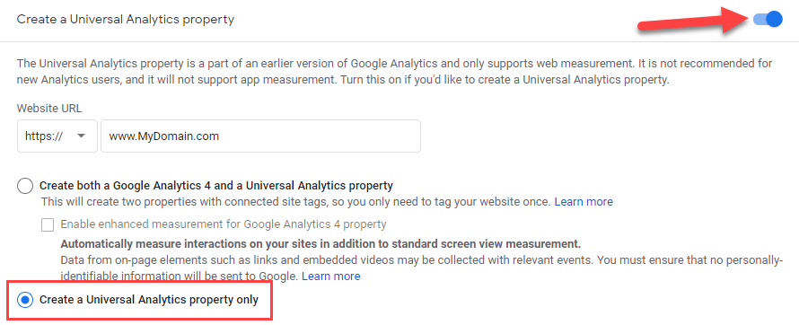Image resolution: width=799 pixels, height=325 pixels.
Task: Toggle off the Universal Analytics property switch
Action: pyautogui.click(x=768, y=20)
